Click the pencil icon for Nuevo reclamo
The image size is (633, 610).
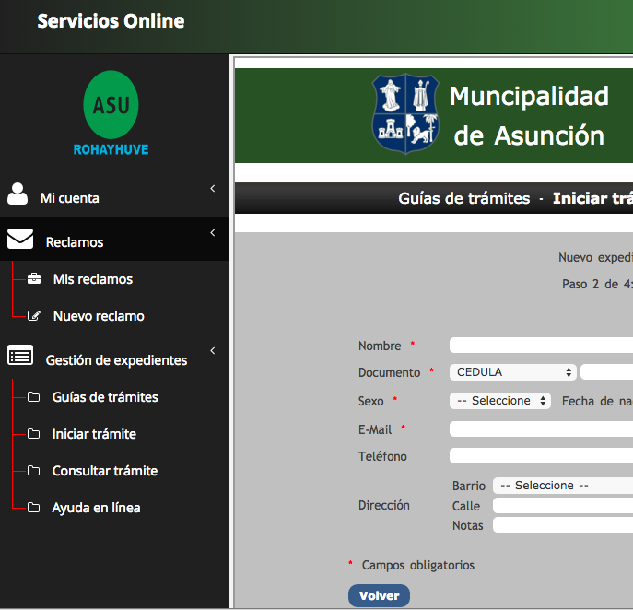tap(34, 316)
